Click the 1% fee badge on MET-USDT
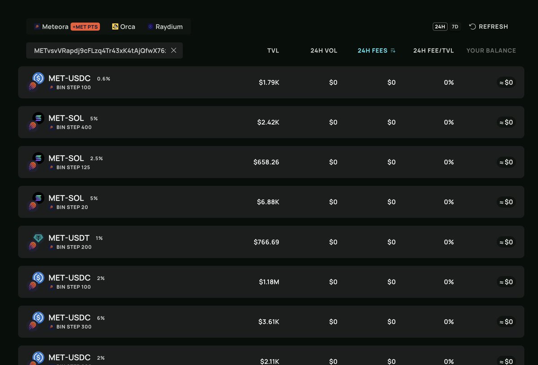Screen dimensions: 538x365 [x=99, y=238]
